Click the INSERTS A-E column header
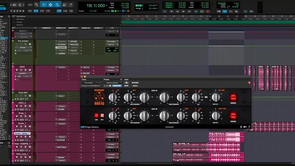The height and width of the screenshot is (166, 295). coord(61,28)
